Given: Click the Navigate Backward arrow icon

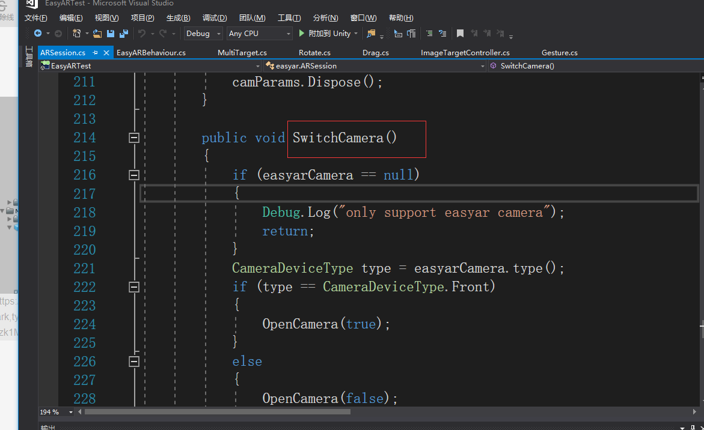Looking at the screenshot, I should 38,33.
